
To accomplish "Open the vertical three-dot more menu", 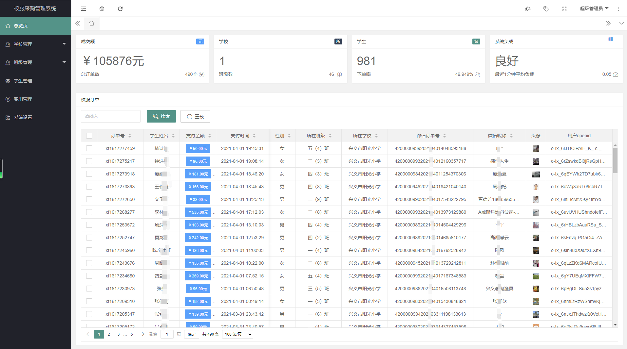I will tap(618, 9).
